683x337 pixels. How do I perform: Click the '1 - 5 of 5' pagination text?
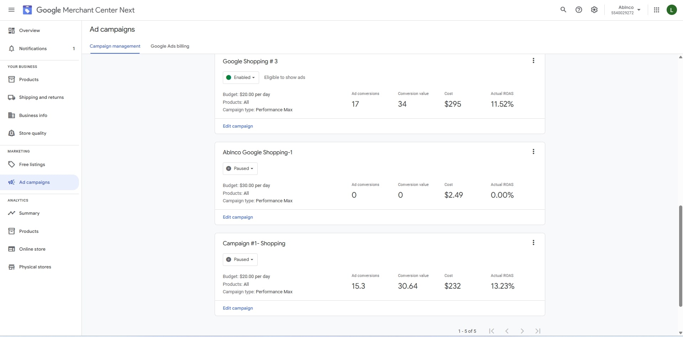tap(467, 331)
